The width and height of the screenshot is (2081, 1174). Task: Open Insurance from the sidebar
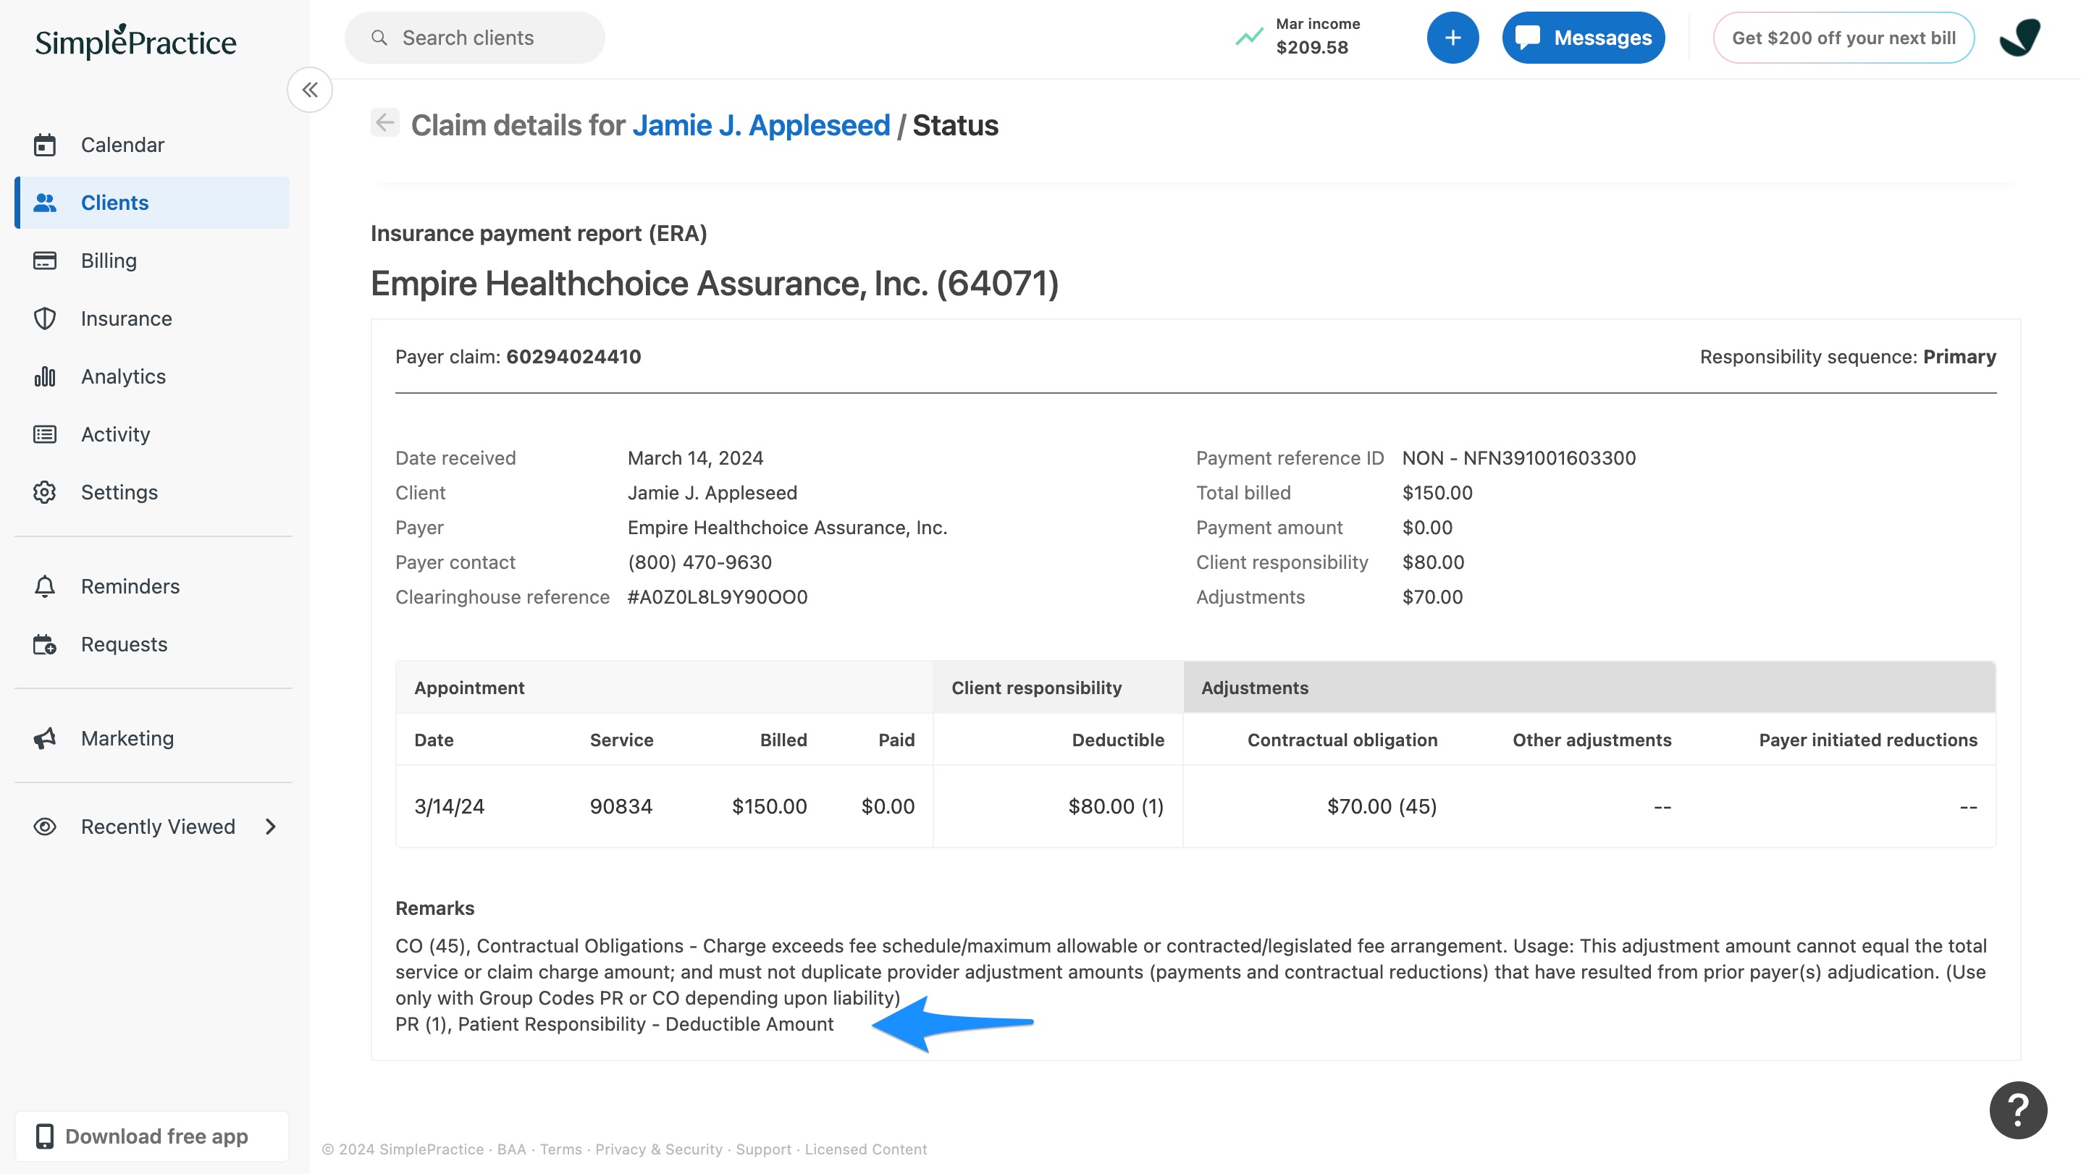(152, 319)
